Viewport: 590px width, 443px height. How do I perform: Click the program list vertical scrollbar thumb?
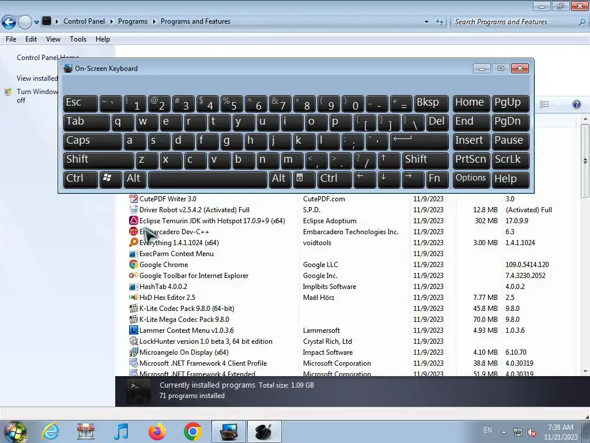click(585, 161)
